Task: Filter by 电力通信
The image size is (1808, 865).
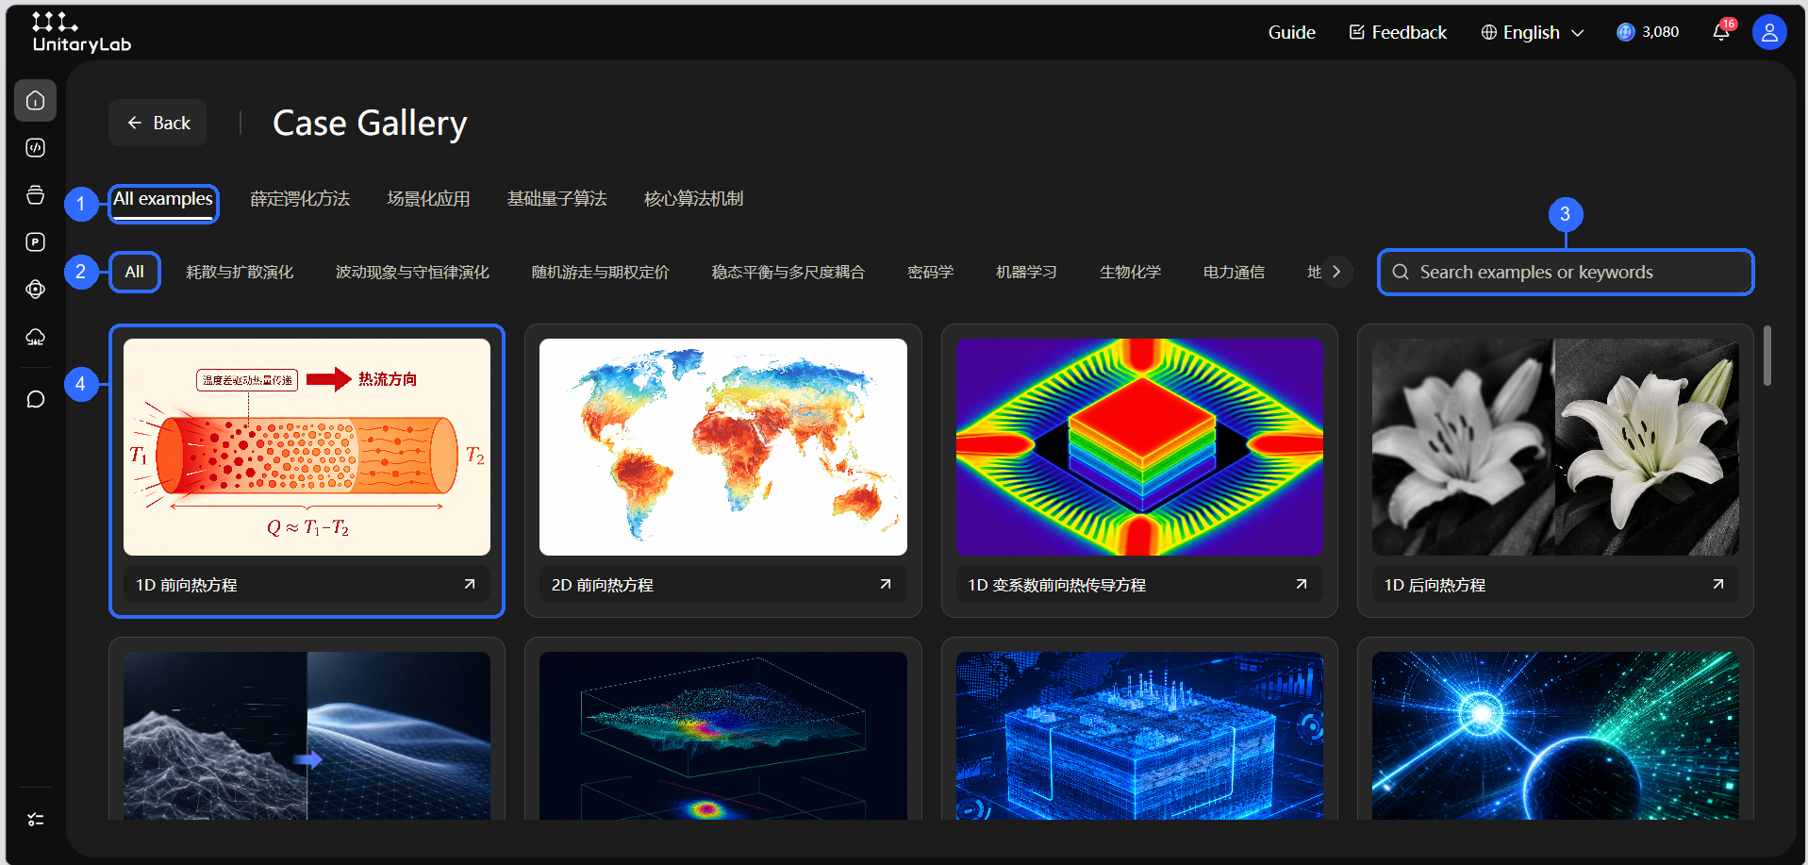Action: click(x=1234, y=273)
